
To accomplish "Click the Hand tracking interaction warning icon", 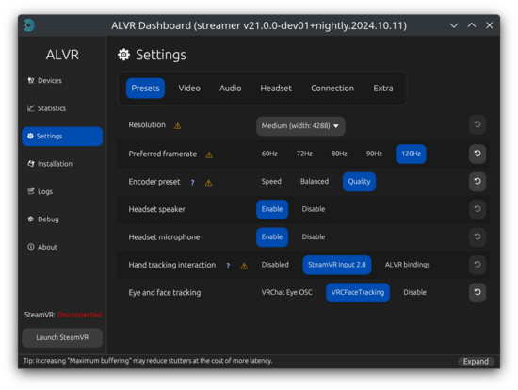I will 244,266.
